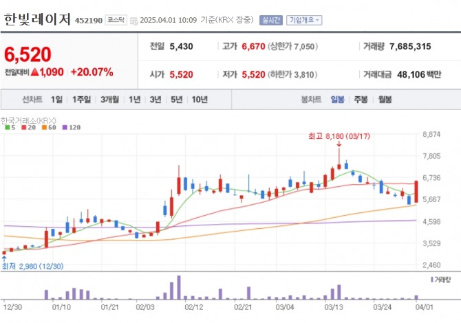Viewport: 461px width, 323px height.
Task: Click the 한빛레이저 stock title
Action: click(x=37, y=20)
